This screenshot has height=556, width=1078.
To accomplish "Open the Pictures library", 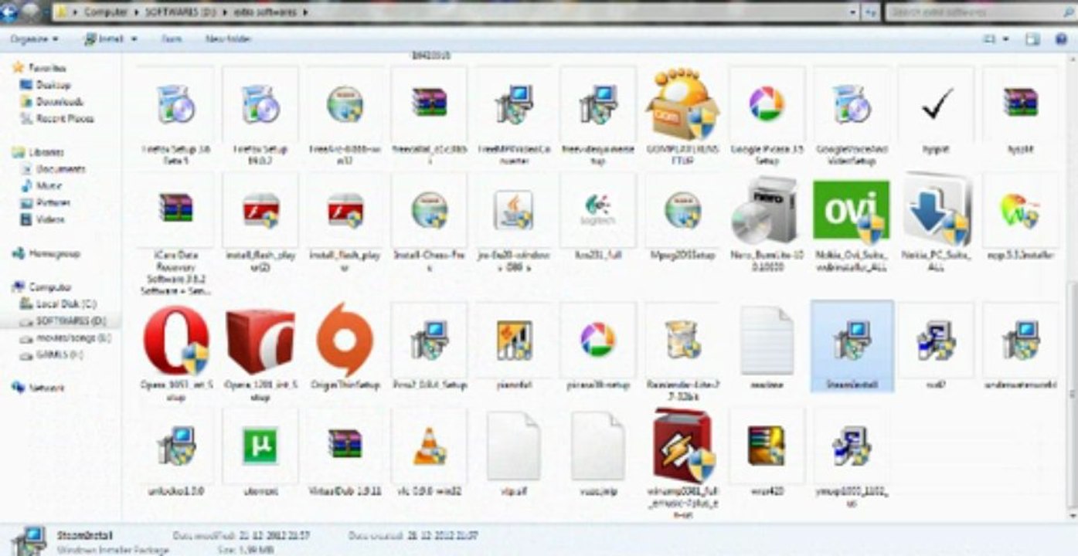I will 53,203.
